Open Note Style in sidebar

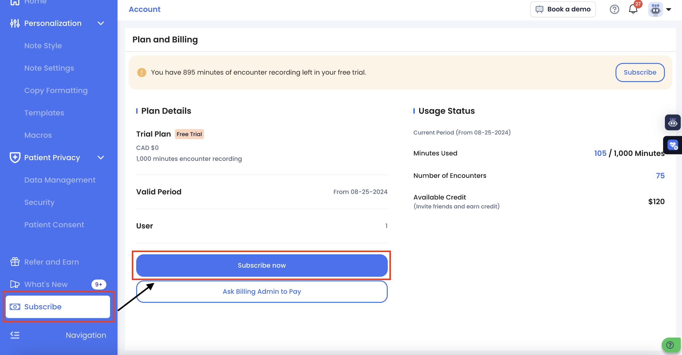point(43,46)
